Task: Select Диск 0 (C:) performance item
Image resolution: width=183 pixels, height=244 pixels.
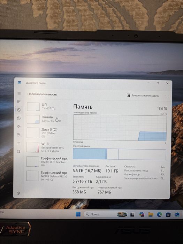Action: click(x=46, y=133)
